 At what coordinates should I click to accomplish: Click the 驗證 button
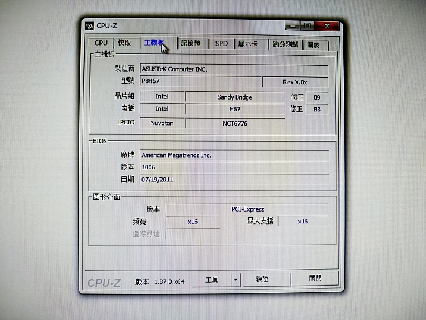click(266, 279)
